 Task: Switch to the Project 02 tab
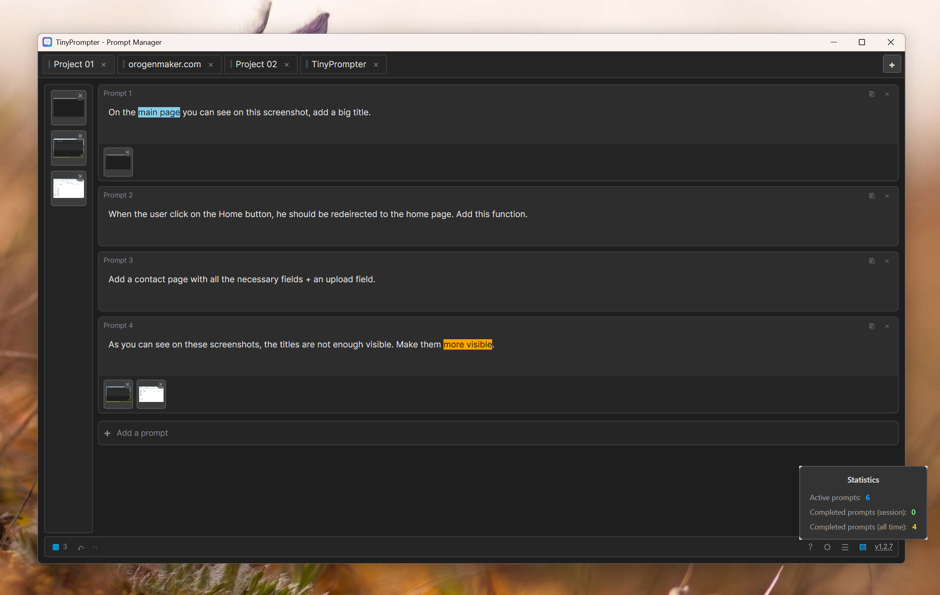click(x=256, y=64)
